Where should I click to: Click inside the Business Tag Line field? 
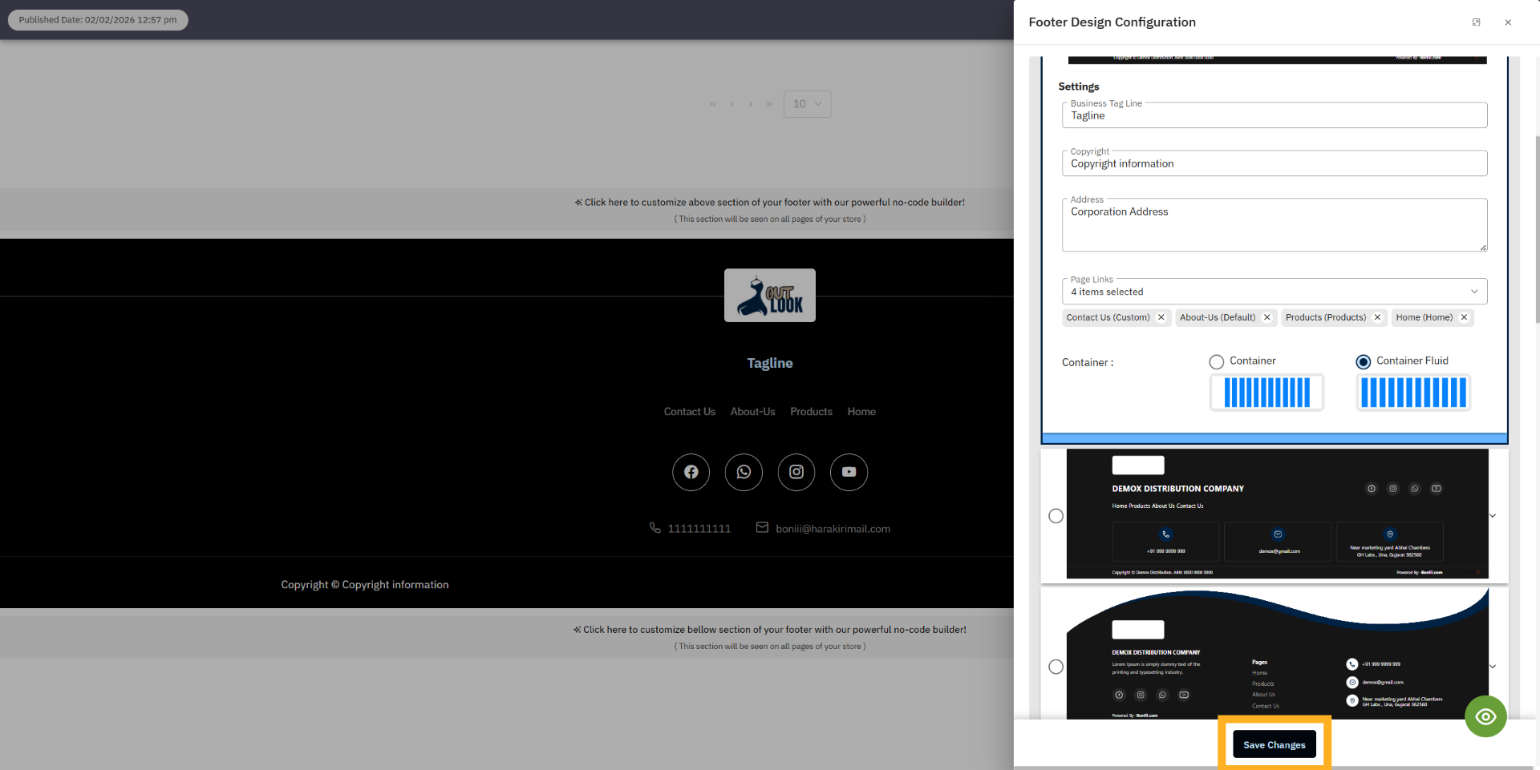coord(1274,115)
